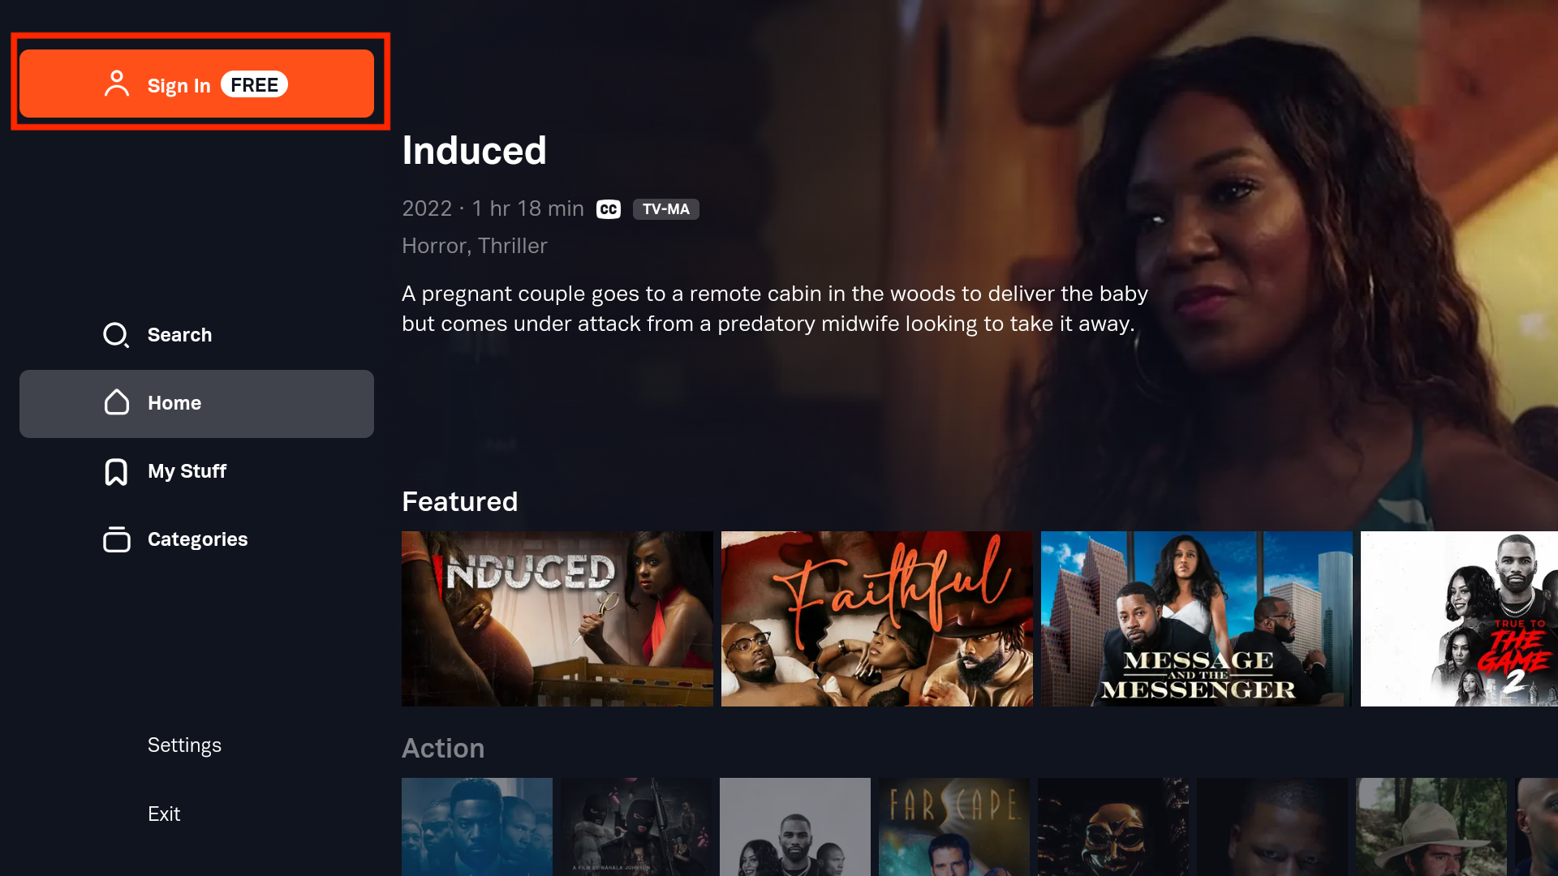
Task: Expand the Featured section
Action: 459,500
